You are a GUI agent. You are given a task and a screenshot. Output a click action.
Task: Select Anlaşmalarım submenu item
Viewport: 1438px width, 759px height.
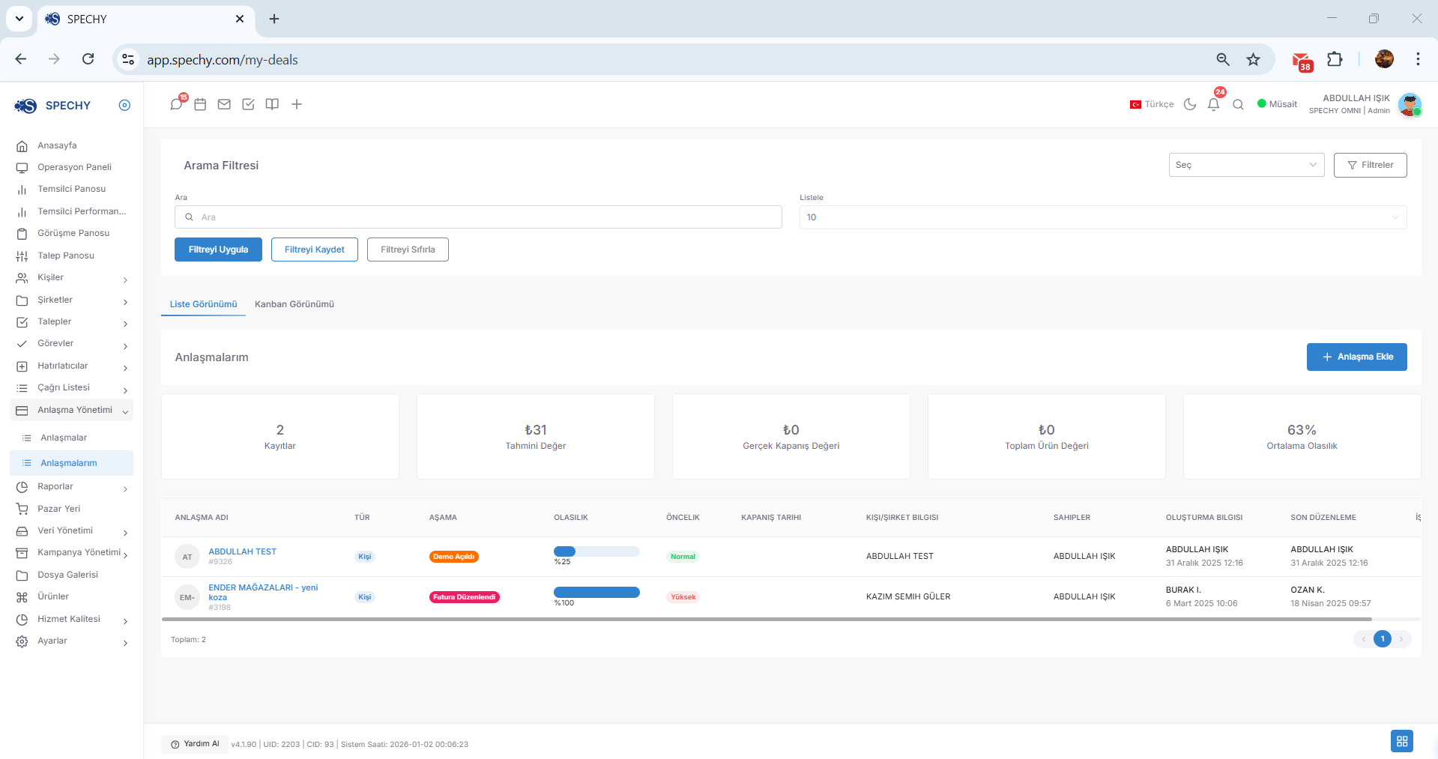pos(71,463)
